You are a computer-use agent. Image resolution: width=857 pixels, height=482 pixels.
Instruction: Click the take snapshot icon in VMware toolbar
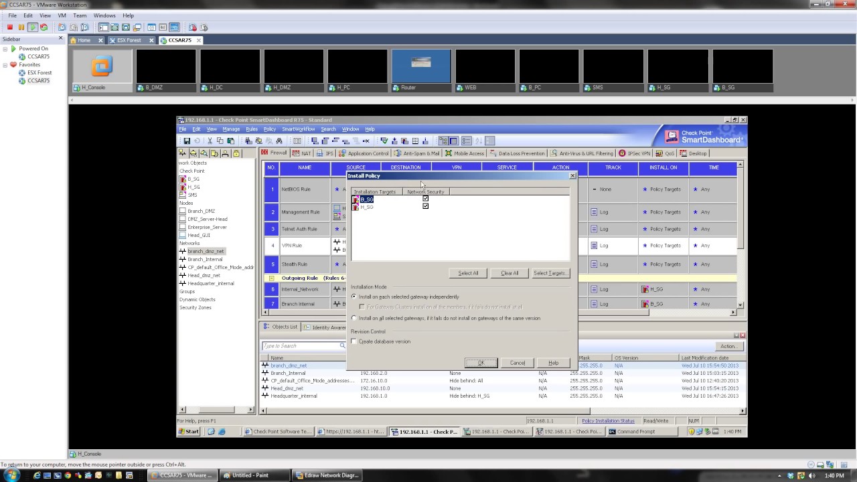pos(62,27)
